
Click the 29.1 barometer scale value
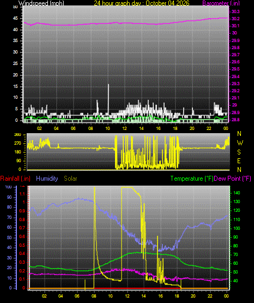(235, 98)
